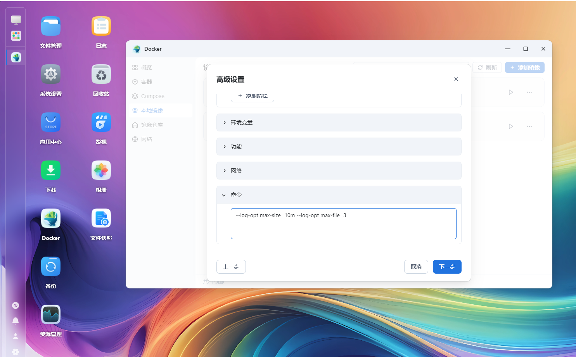Screen dimensions: 576x357
Task: Collapse the 命令 section
Action: pos(339,195)
